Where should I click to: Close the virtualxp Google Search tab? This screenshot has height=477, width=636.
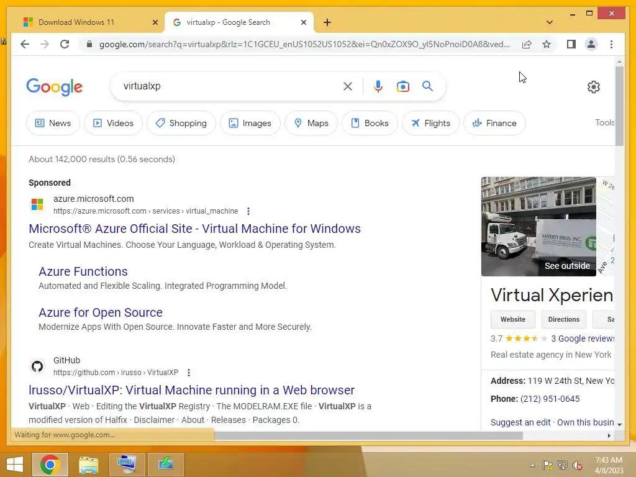tap(303, 22)
